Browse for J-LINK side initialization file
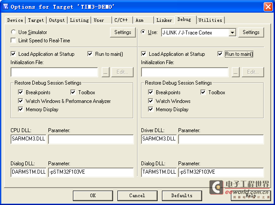 (x=236, y=72)
